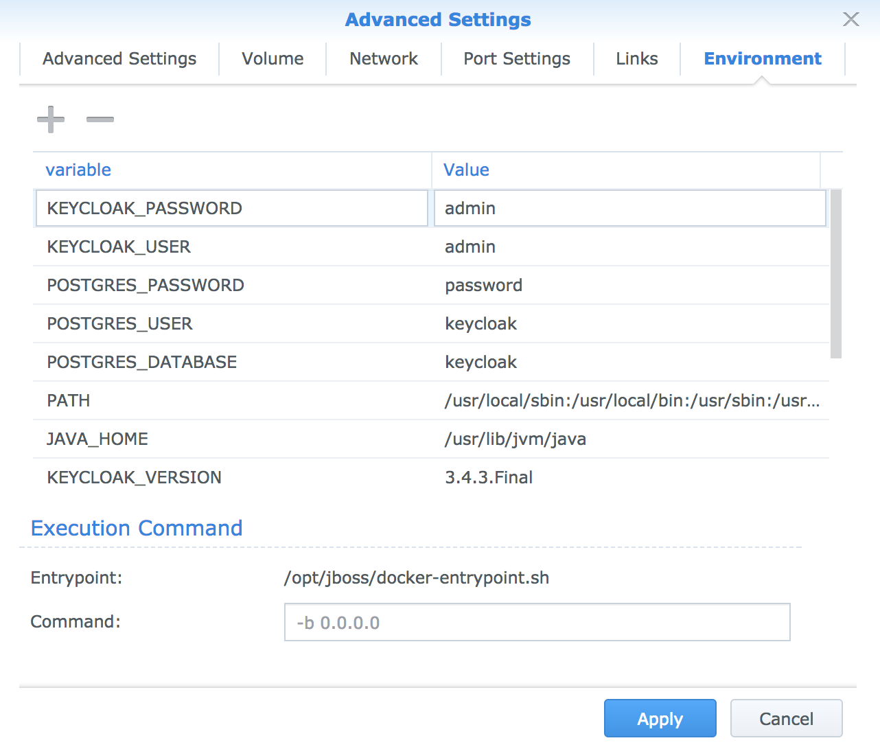The image size is (880, 747).
Task: Select the POSTGRES_PASSWORD variable cell
Action: (232, 285)
